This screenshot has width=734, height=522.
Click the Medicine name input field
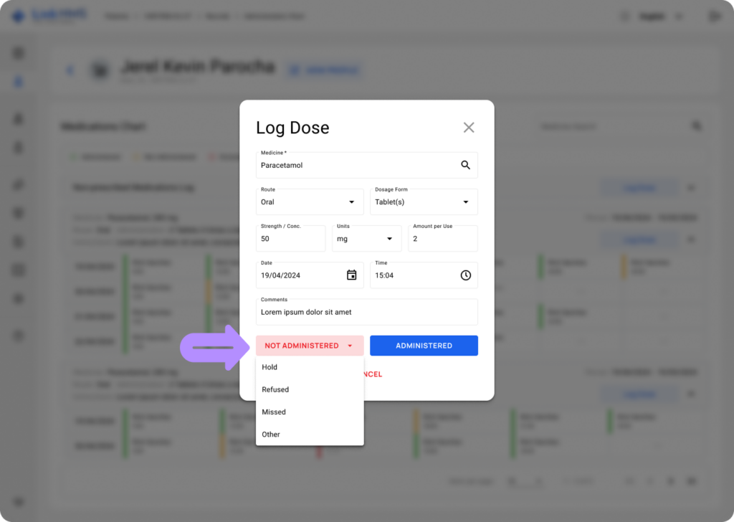(355, 166)
